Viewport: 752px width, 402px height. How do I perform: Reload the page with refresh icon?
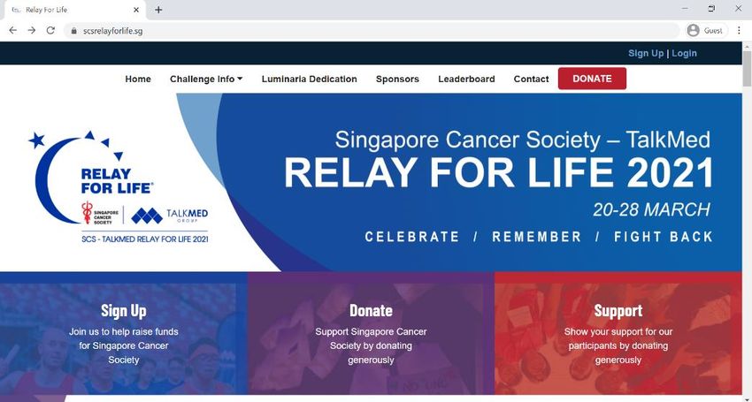pos(50,30)
